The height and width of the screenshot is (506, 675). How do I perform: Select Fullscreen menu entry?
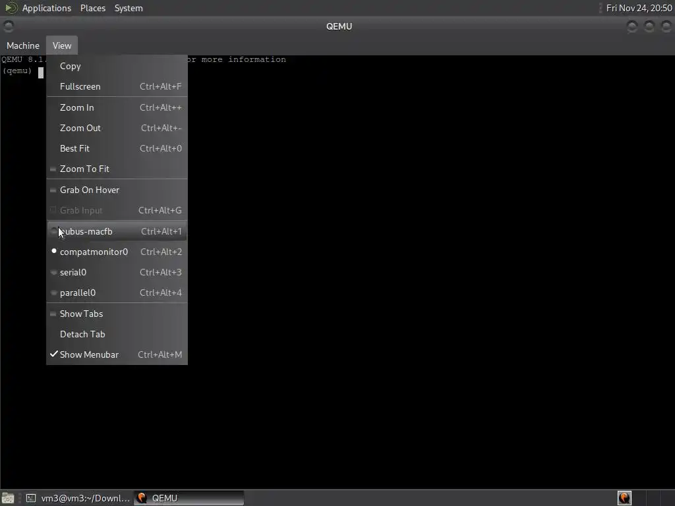click(x=117, y=86)
